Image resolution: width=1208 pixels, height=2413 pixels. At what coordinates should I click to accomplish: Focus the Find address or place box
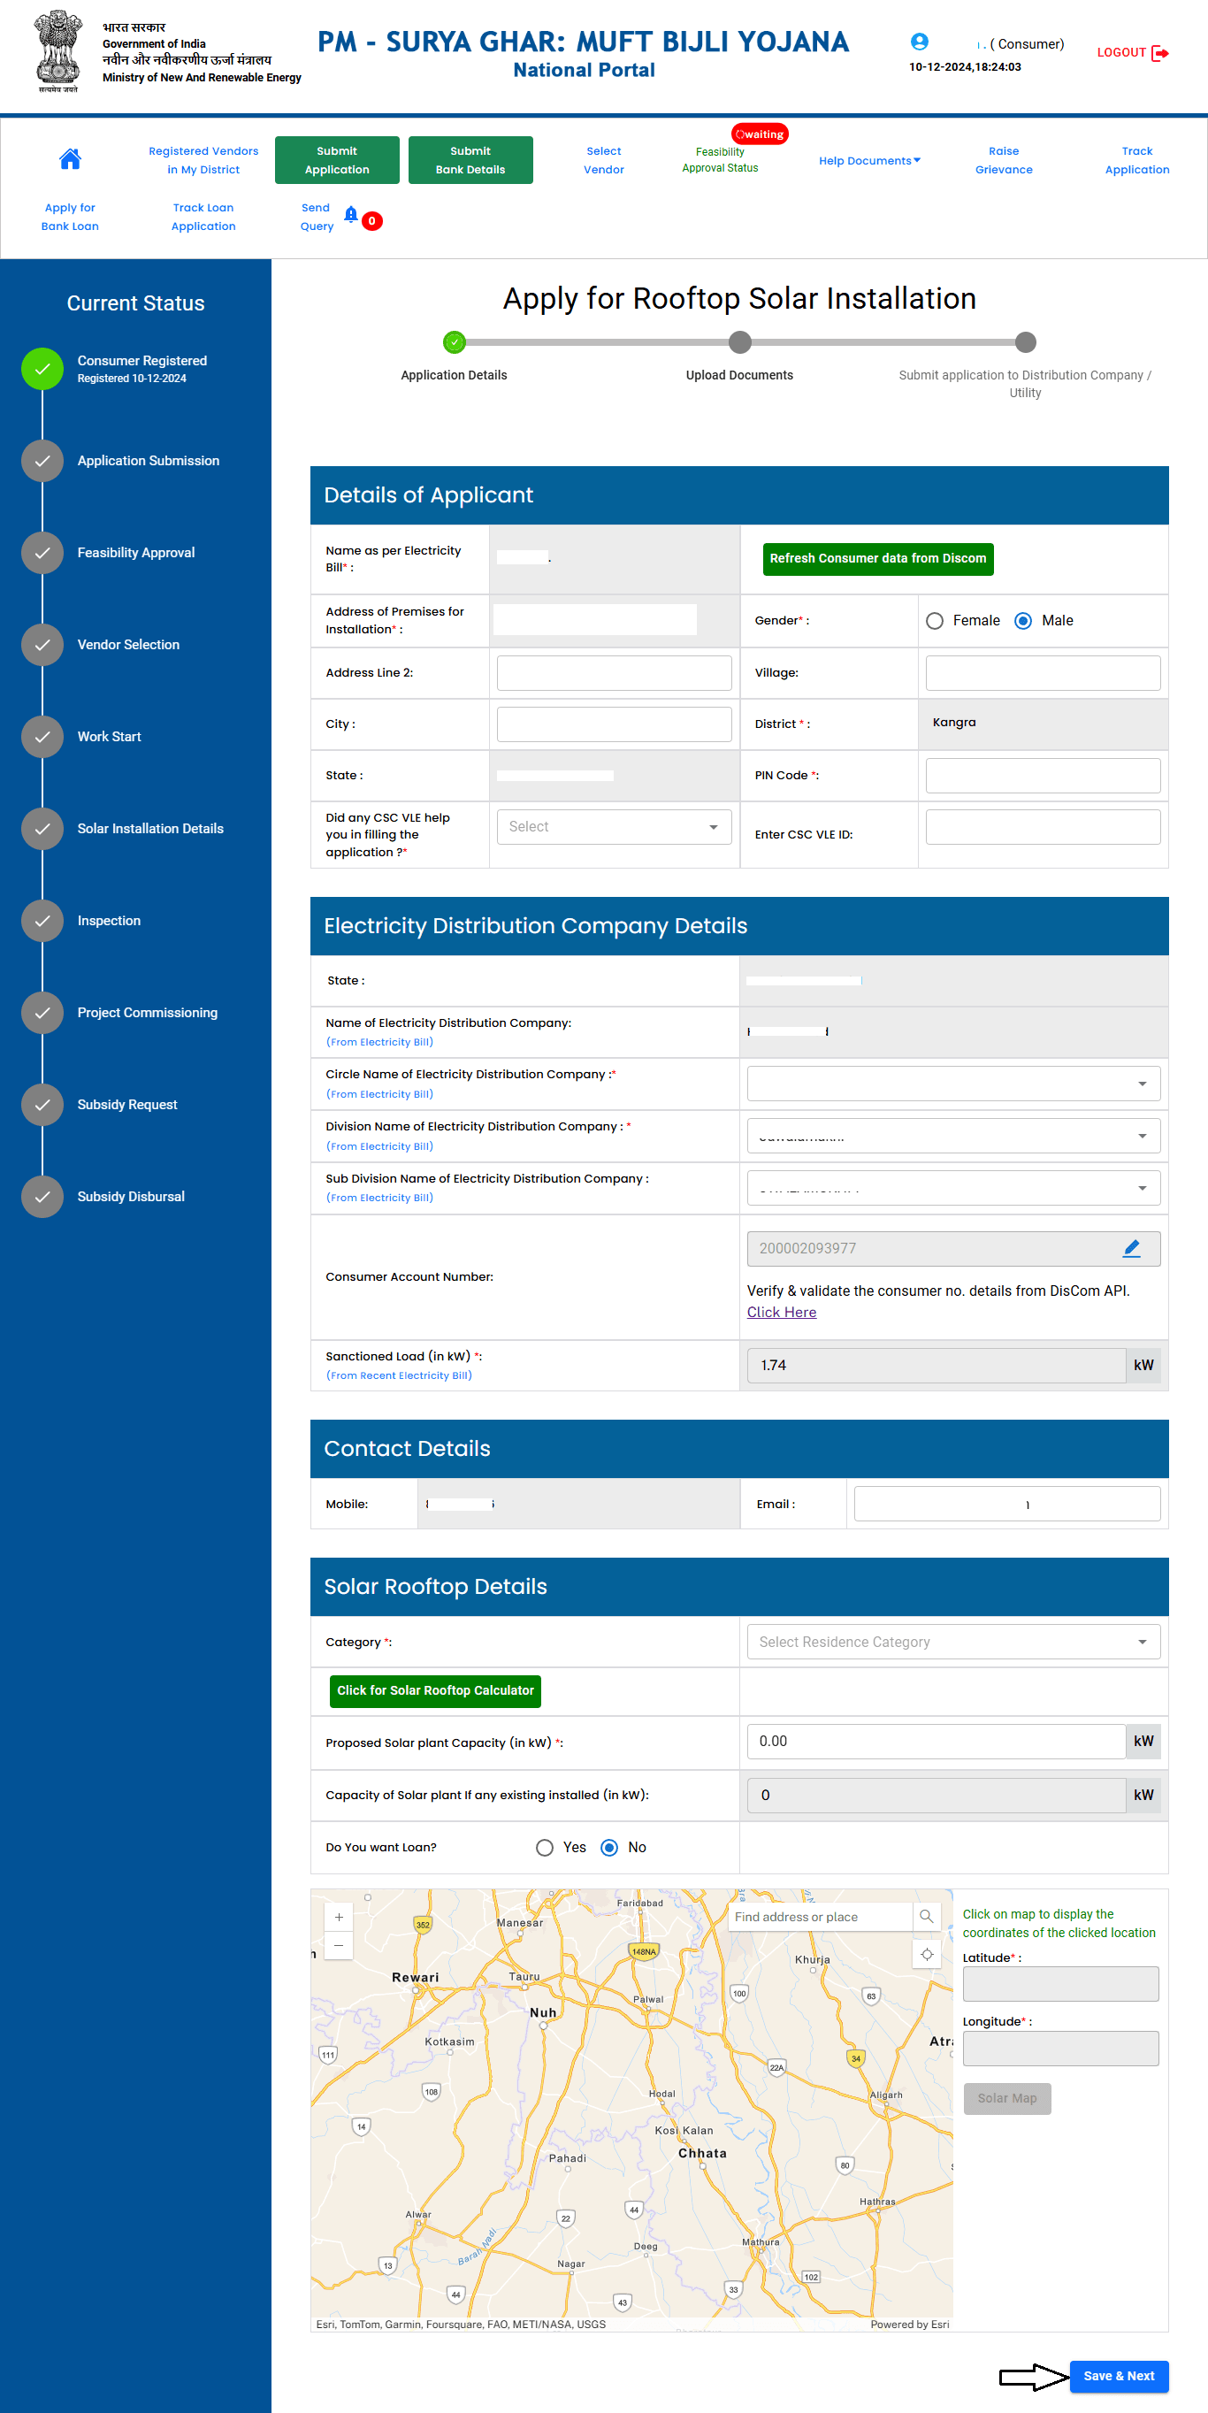point(821,1917)
